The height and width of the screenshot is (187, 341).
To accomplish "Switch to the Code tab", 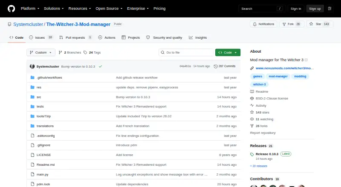I will pos(17,37).
